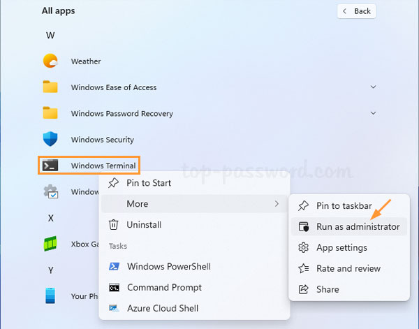
Task: Click the arrow on the More menu item
Action: pyautogui.click(x=277, y=204)
